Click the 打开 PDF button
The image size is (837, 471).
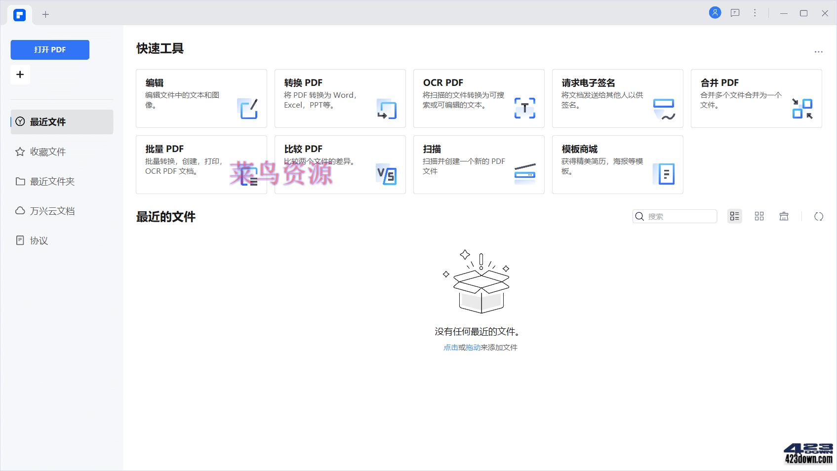[49, 49]
